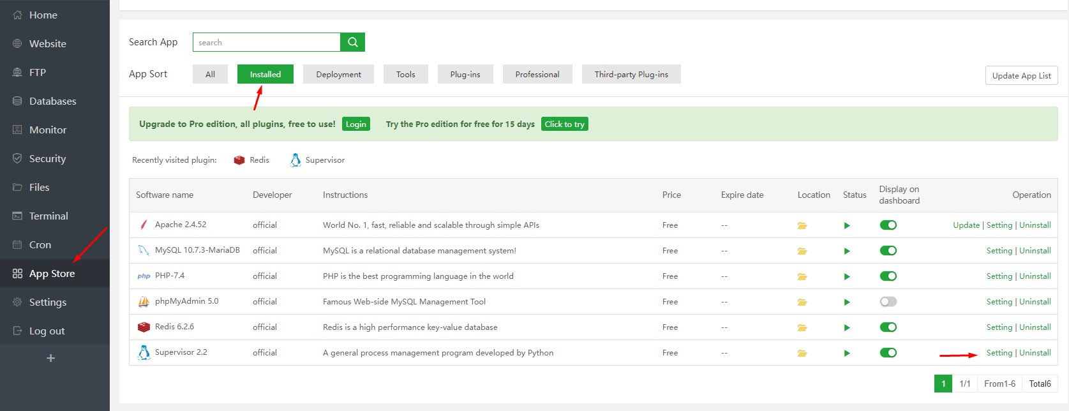Screen dimensions: 1069x411
Task: Click the Apache 2.4.52 software name
Action: (181, 225)
